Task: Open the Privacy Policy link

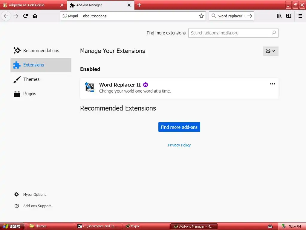Action: pyautogui.click(x=179, y=145)
